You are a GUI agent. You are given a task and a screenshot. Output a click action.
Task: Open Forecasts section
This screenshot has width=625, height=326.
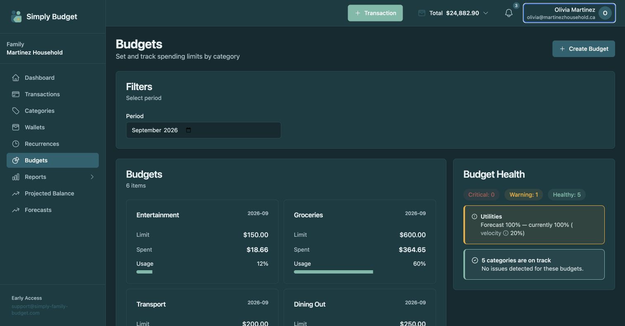(52, 210)
